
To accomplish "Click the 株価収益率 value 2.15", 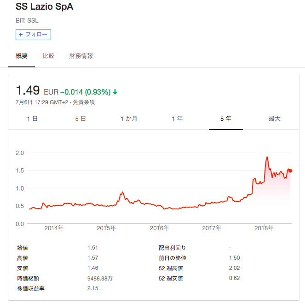I will coord(92,288).
